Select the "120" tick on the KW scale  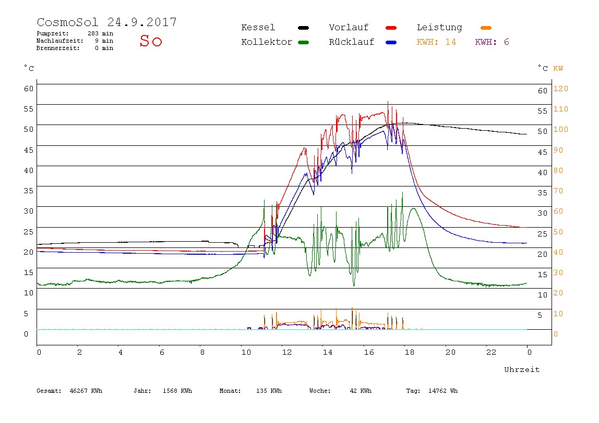tap(561, 89)
